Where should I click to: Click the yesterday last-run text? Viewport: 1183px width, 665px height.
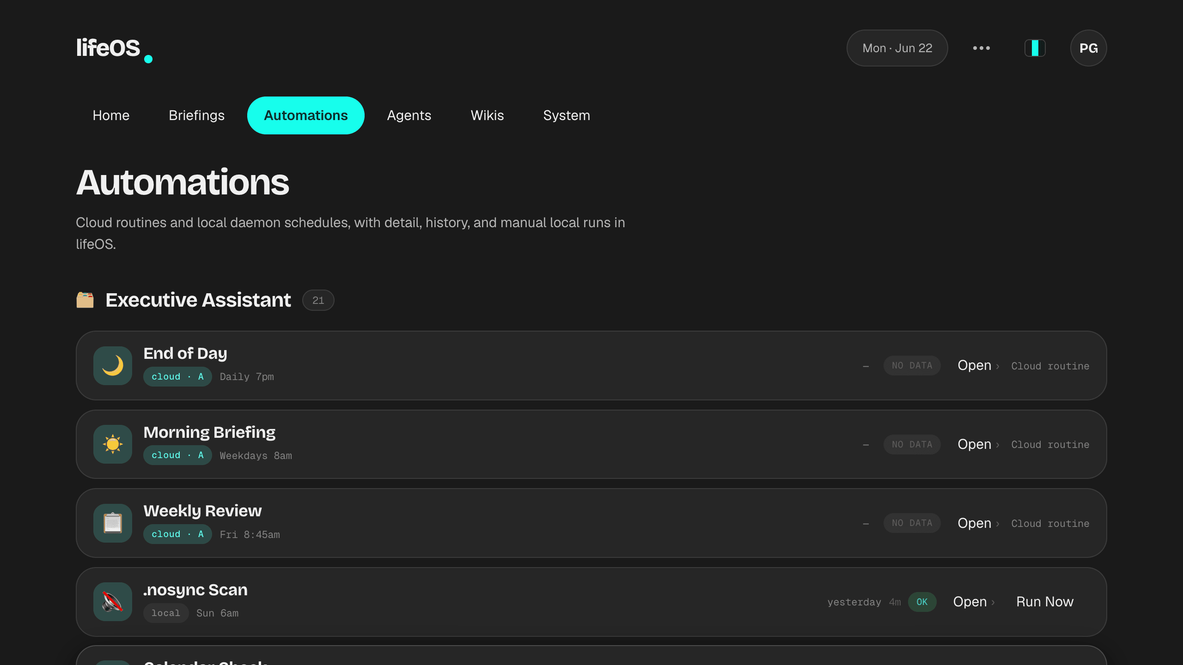pos(854,602)
